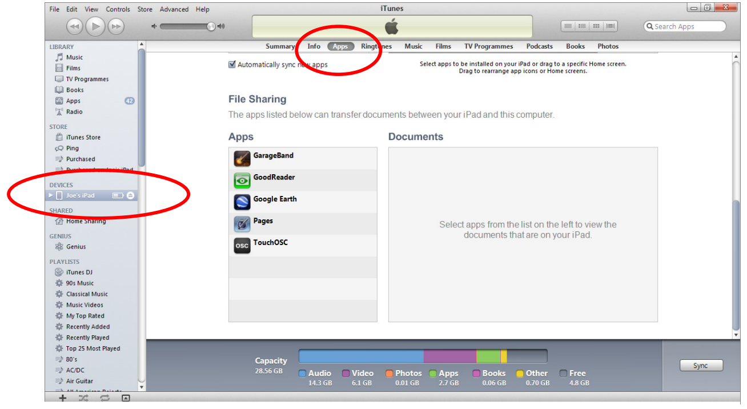
Task: Toggle shuffle at bottom of sidebar
Action: [x=83, y=398]
